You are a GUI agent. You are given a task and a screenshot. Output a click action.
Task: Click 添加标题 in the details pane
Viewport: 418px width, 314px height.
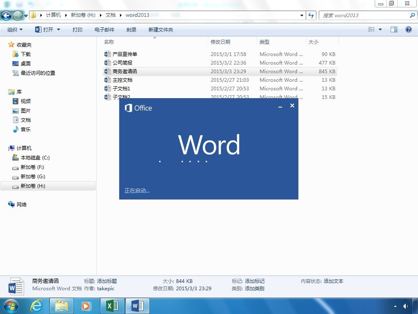(x=107, y=281)
